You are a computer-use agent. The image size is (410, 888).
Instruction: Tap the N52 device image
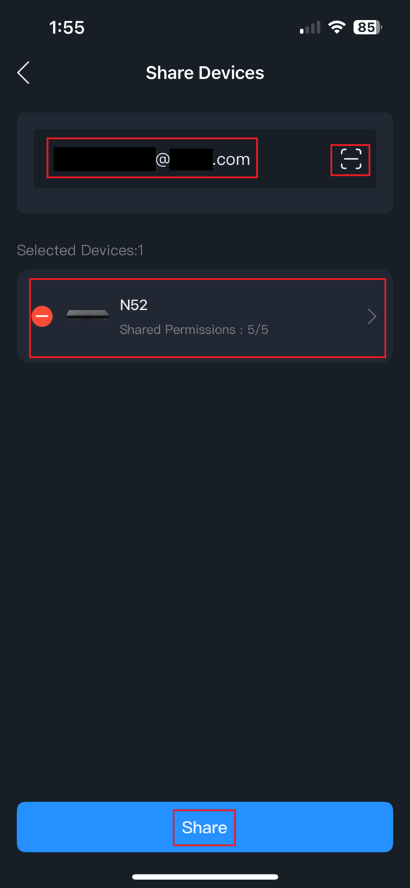[x=87, y=315]
